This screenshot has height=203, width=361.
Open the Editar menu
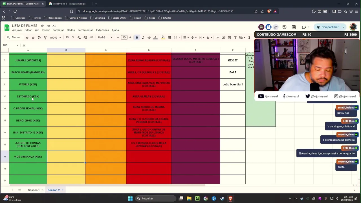click(x=28, y=30)
